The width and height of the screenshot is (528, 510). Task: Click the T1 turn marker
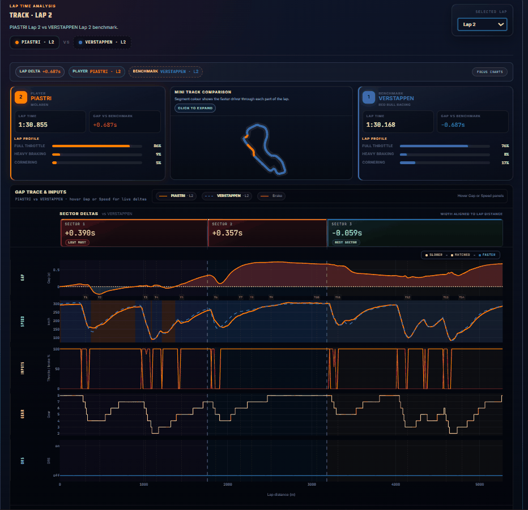click(x=86, y=297)
